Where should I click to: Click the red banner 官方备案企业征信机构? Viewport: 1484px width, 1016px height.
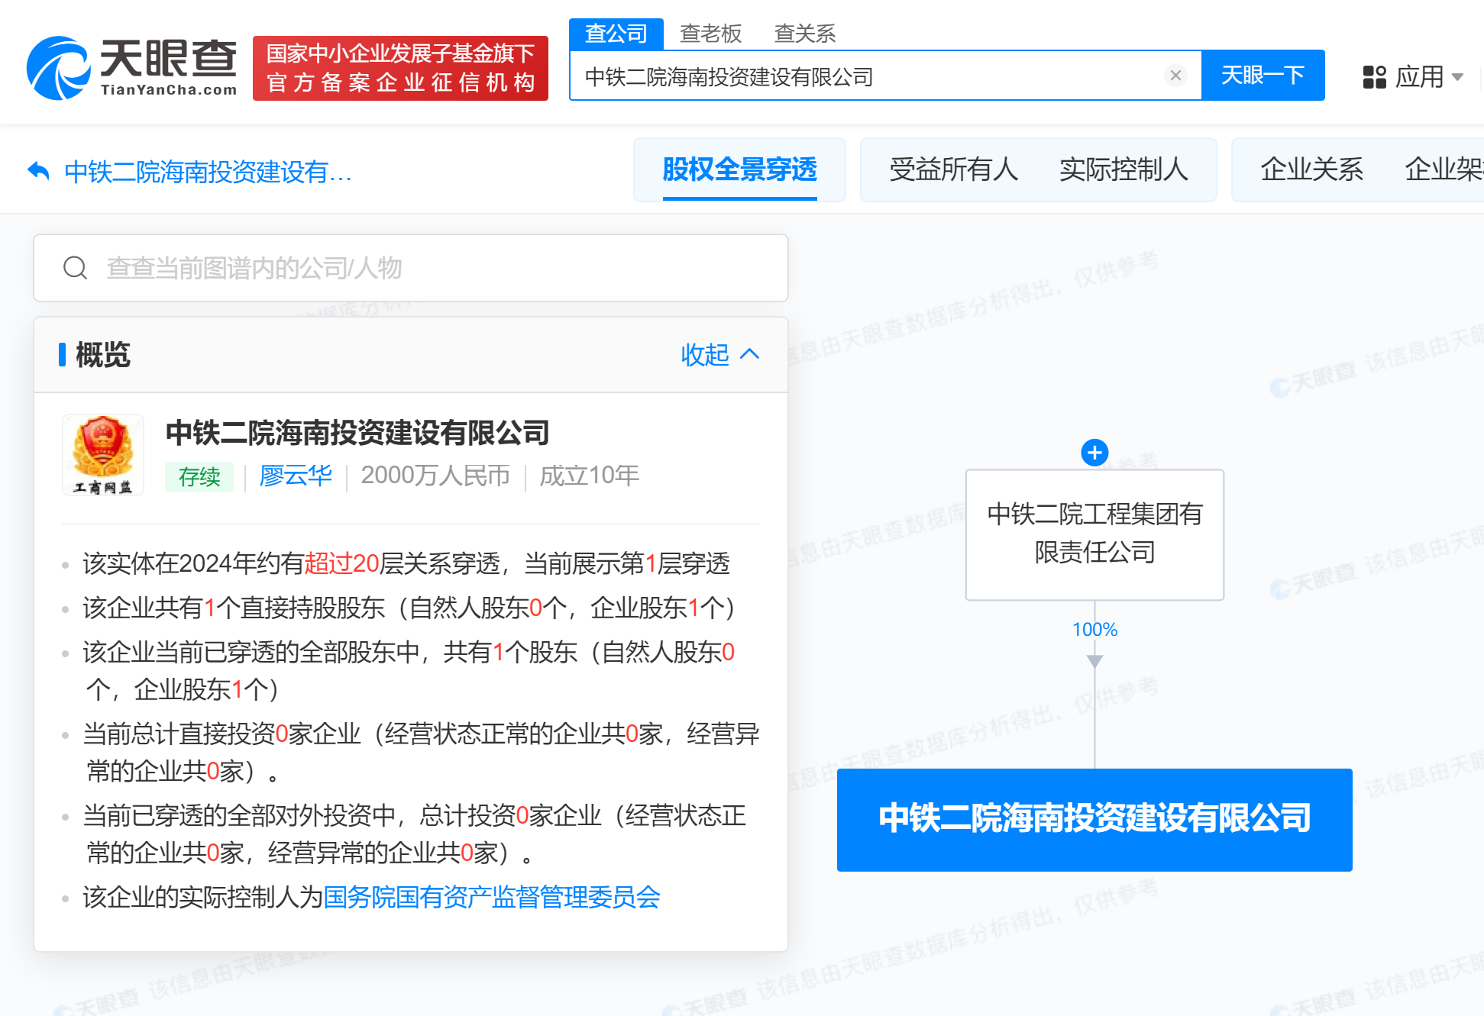click(x=400, y=68)
